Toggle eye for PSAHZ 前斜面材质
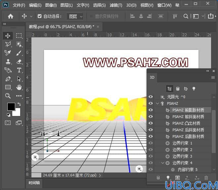 [x=151, y=117]
